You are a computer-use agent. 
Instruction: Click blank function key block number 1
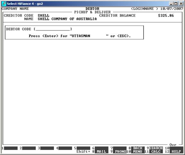point(11,148)
